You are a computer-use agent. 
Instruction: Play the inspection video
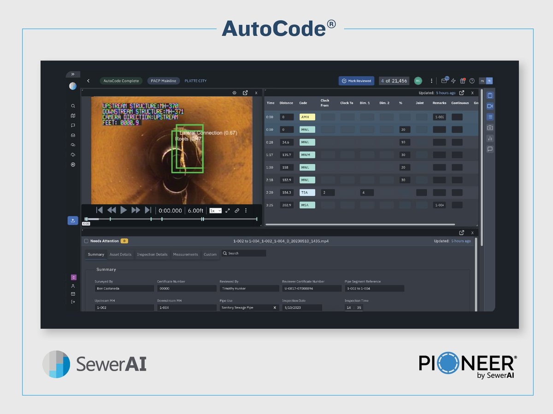pyautogui.click(x=124, y=210)
